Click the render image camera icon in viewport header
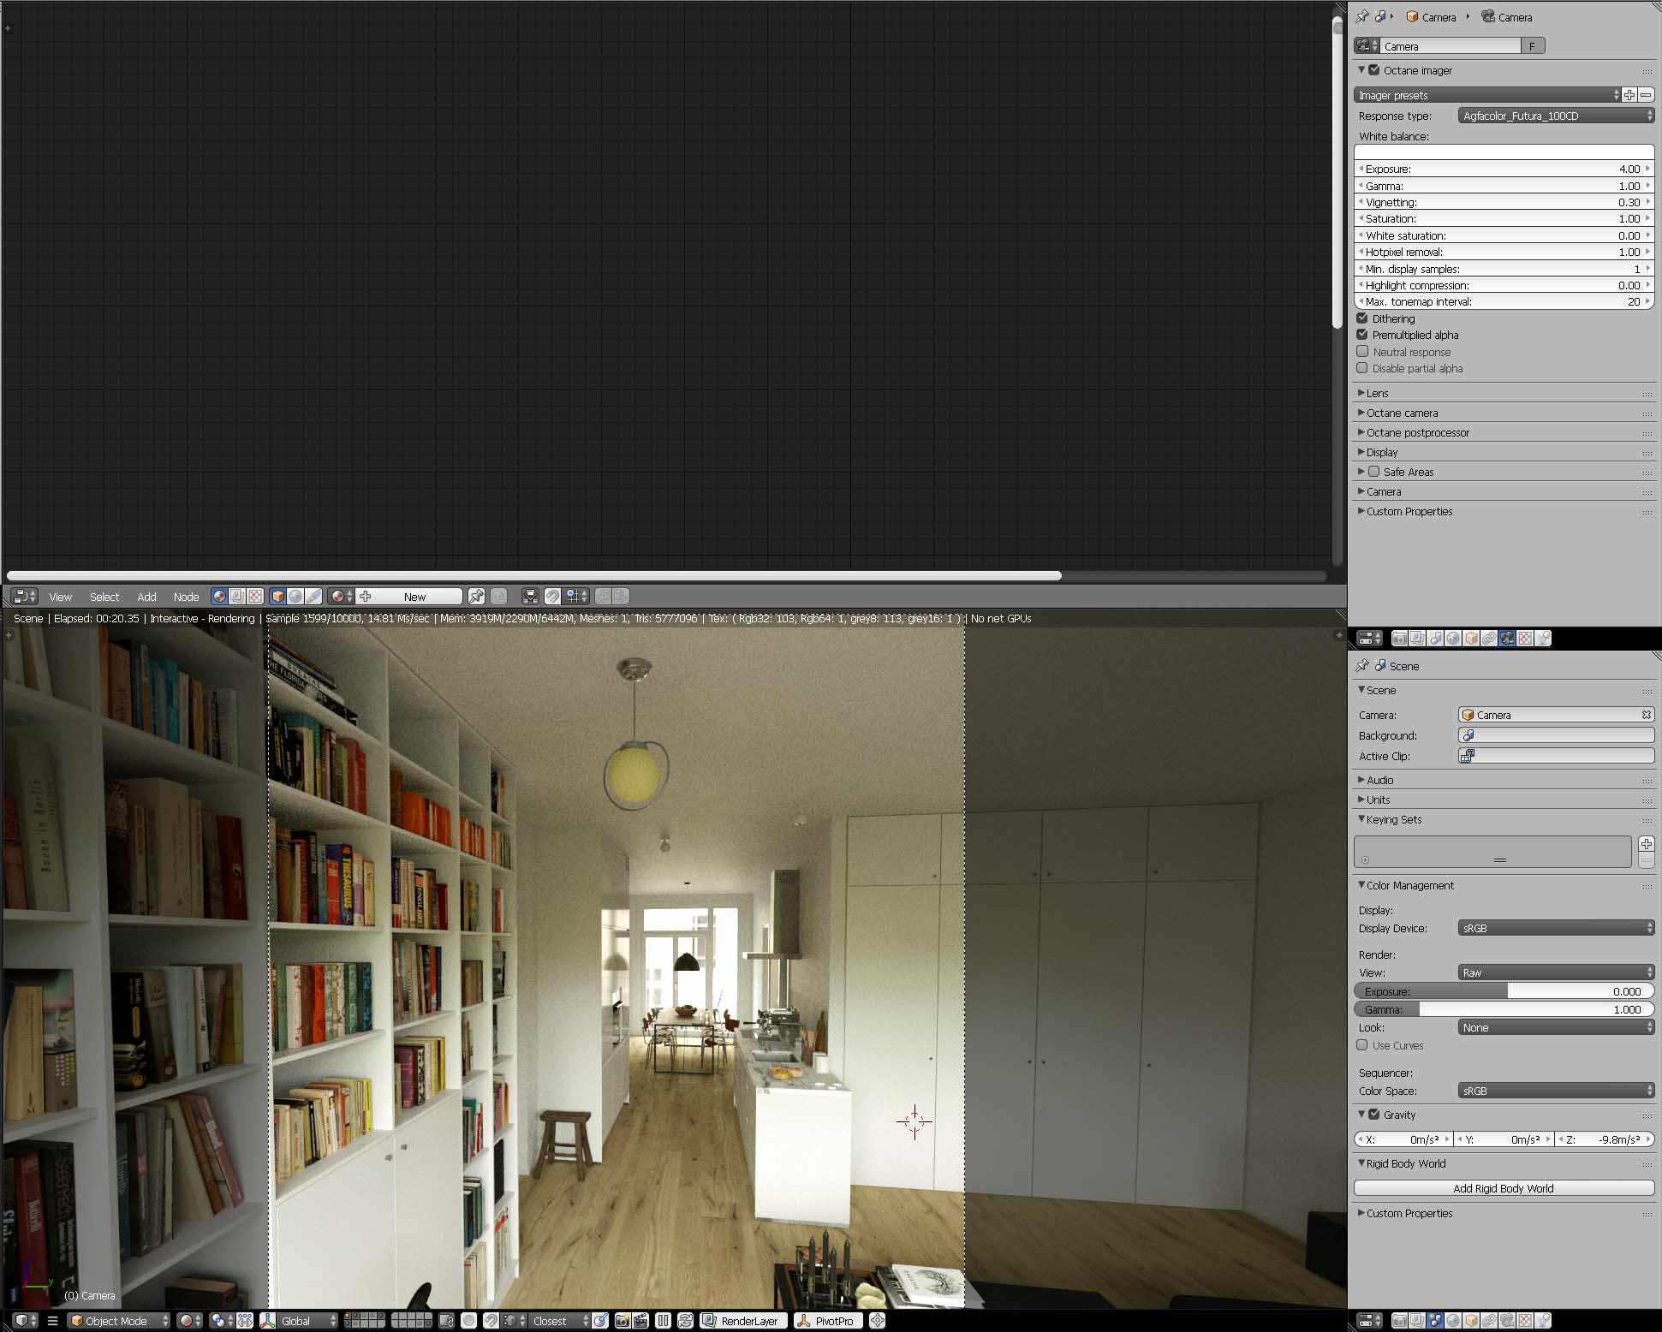1662x1332 pixels. [623, 1321]
